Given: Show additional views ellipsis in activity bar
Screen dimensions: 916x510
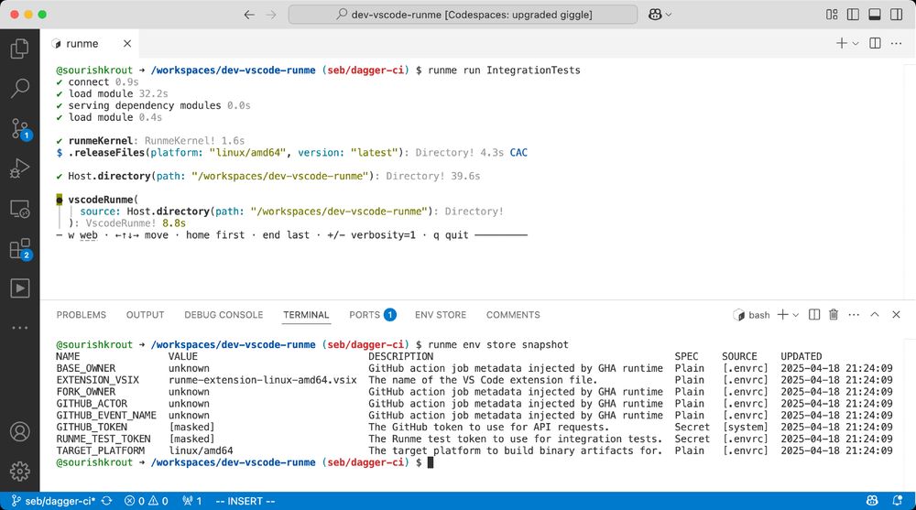Looking at the screenshot, I should 20,328.
